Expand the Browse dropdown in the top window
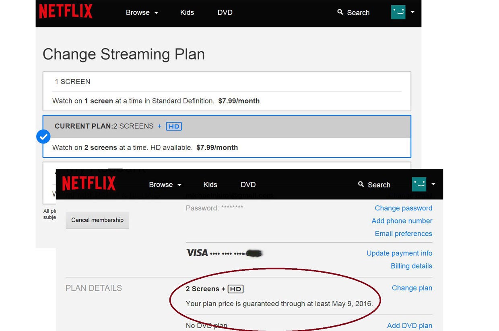This screenshot has width=499, height=331. point(142,12)
